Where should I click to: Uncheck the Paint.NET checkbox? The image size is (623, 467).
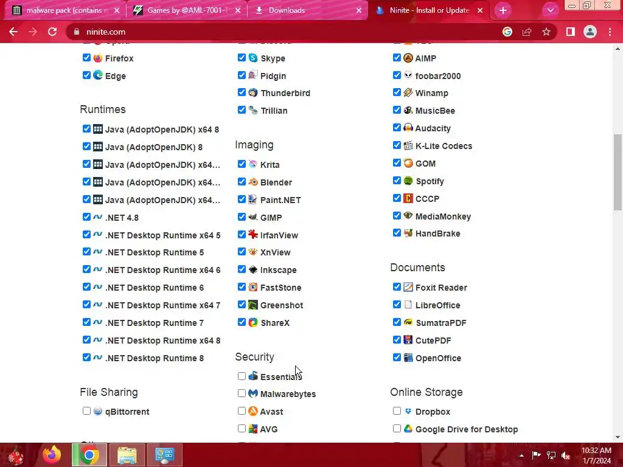click(x=242, y=199)
